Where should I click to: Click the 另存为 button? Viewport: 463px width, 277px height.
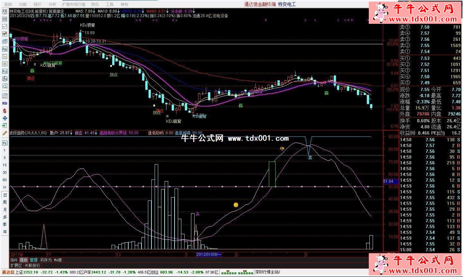tap(46, 260)
